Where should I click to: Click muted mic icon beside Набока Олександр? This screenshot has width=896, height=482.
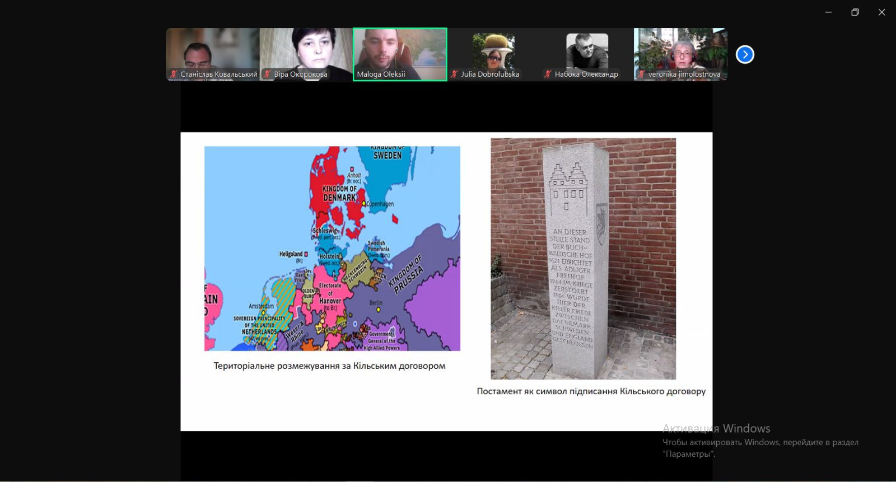(548, 74)
